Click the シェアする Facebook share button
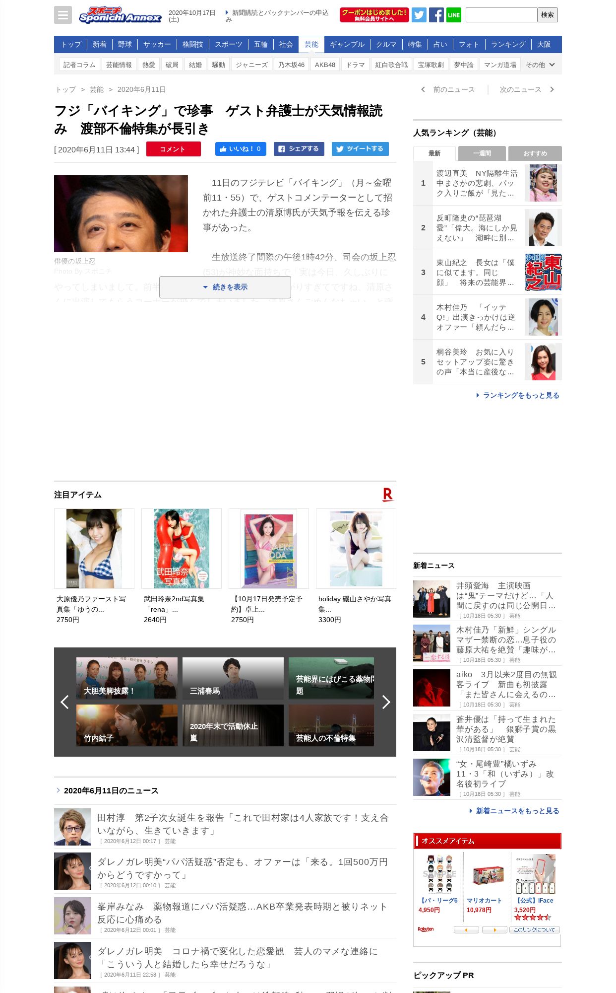616x993 pixels. pos(299,149)
